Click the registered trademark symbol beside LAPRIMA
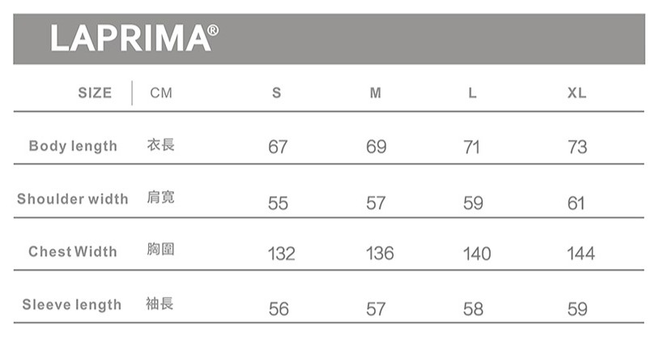Viewport: 660px width, 346px height. click(213, 31)
